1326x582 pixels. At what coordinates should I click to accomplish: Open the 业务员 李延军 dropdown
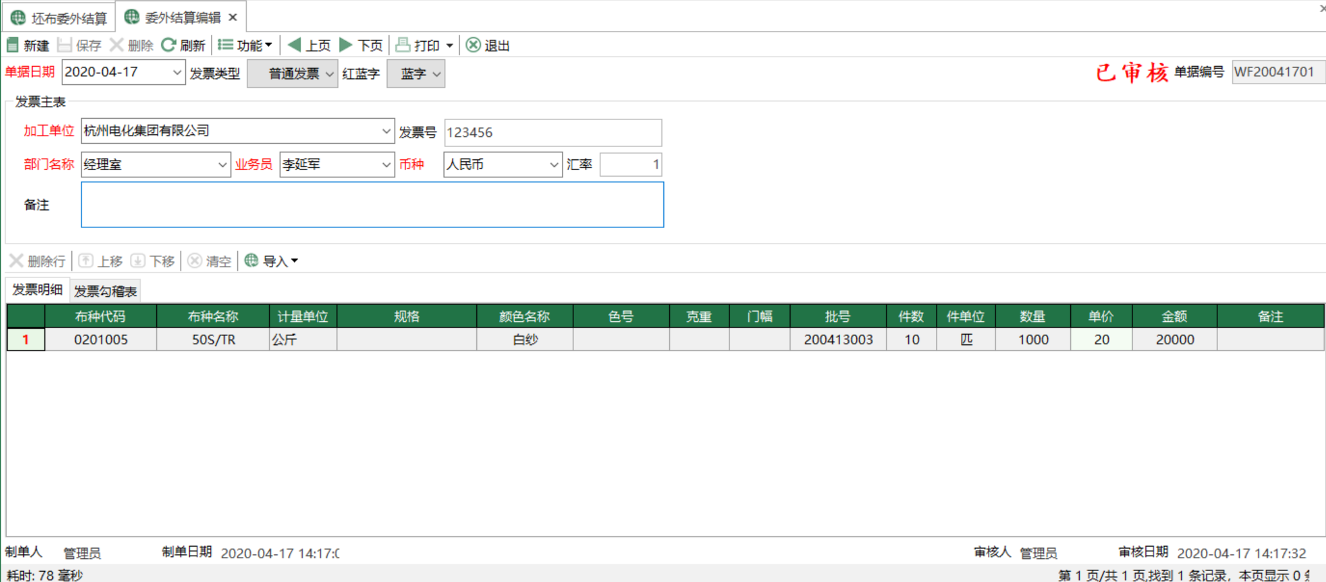(x=386, y=164)
